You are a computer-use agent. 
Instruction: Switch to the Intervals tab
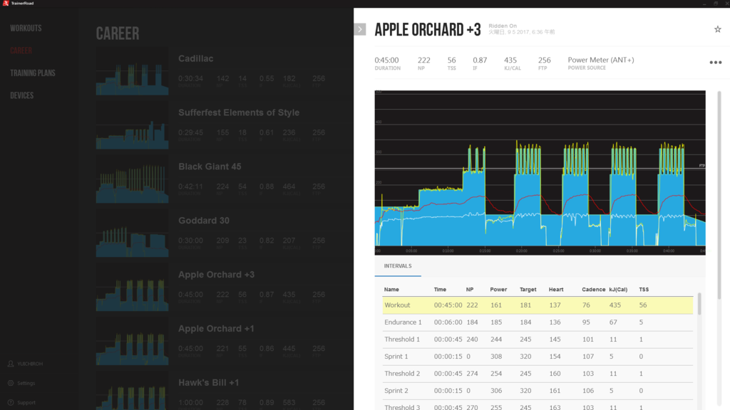[398, 266]
